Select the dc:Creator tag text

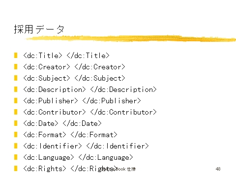click(74, 67)
